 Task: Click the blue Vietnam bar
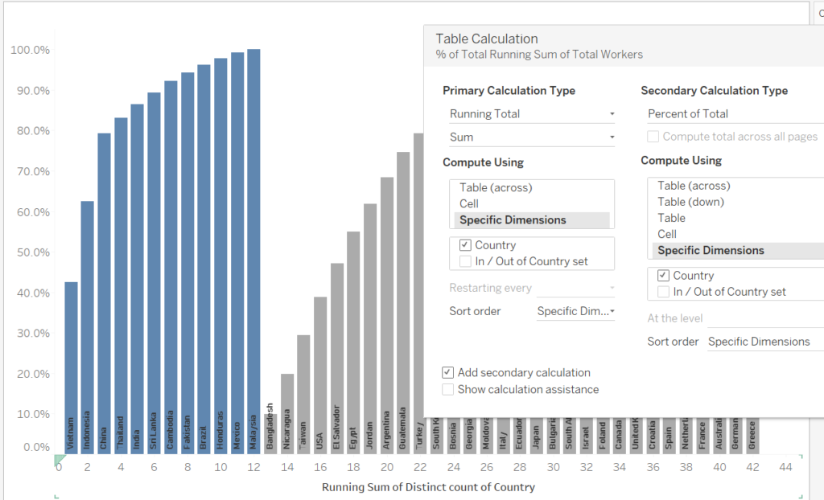click(71, 367)
